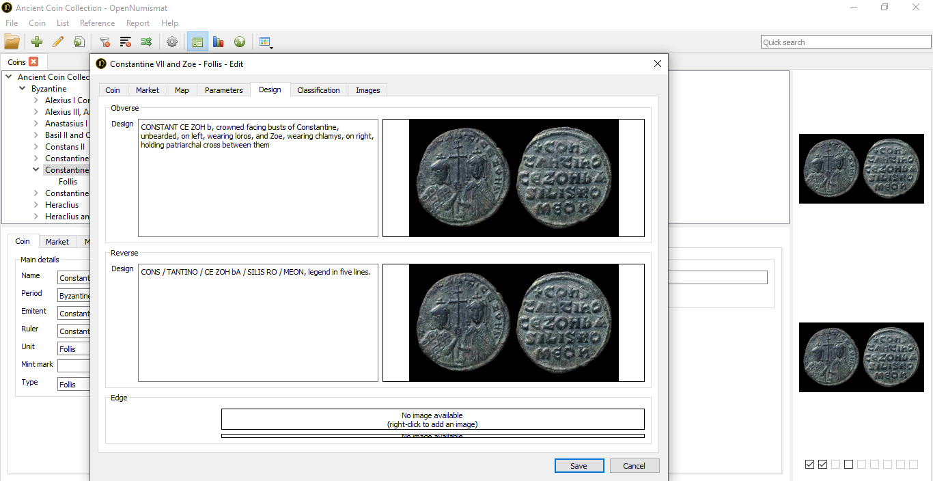Close the Edit dialog with the X
This screenshot has height=481, width=933.
(x=658, y=64)
